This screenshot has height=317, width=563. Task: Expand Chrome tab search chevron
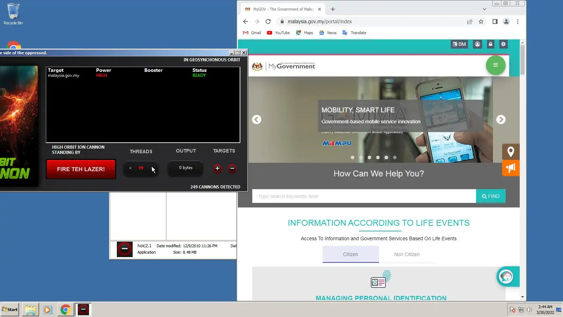[485, 9]
